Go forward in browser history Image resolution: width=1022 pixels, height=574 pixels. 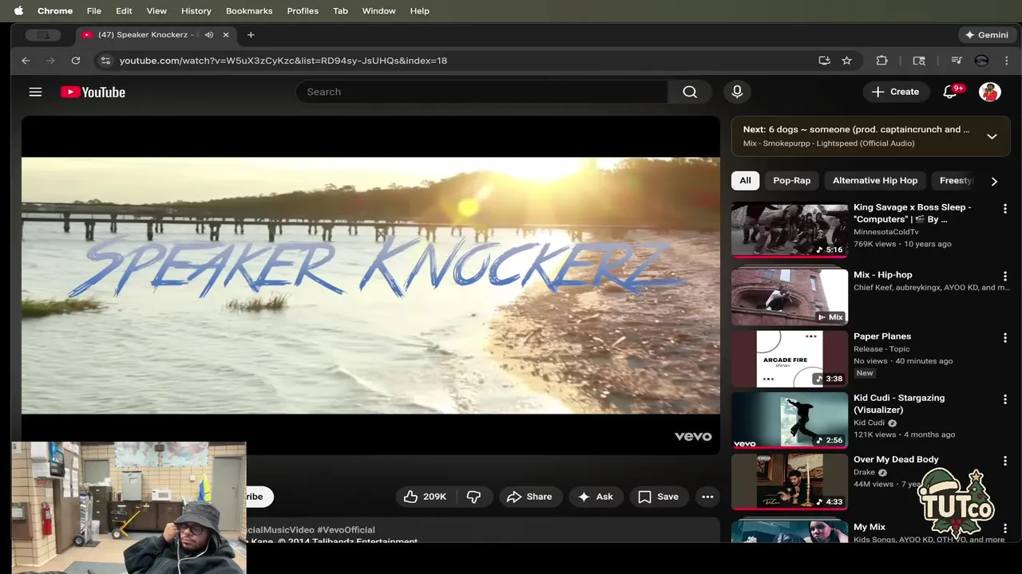(50, 61)
